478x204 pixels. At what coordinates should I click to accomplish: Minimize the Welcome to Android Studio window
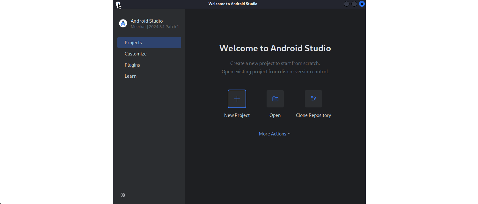click(x=347, y=4)
